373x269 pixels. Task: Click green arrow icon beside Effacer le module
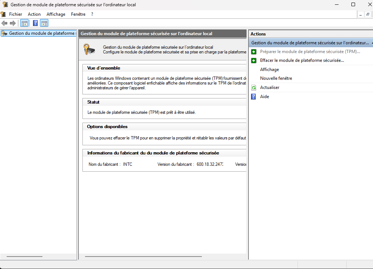pyautogui.click(x=254, y=61)
